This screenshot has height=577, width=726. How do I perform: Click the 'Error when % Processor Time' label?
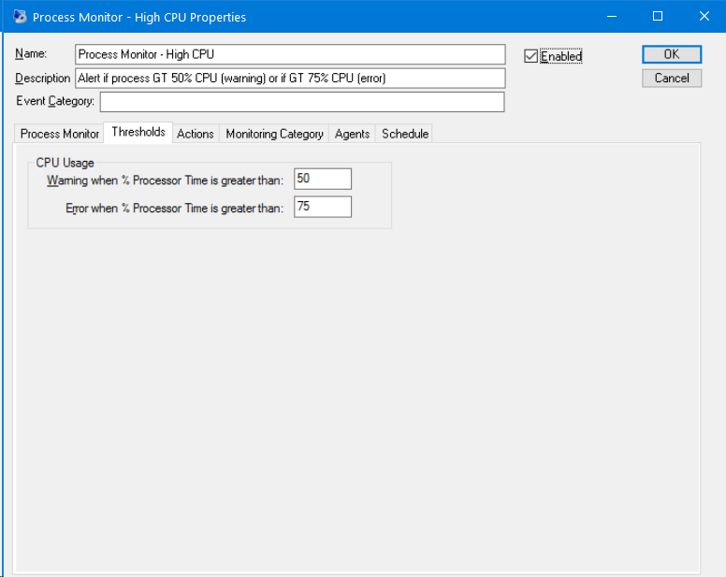coord(174,209)
